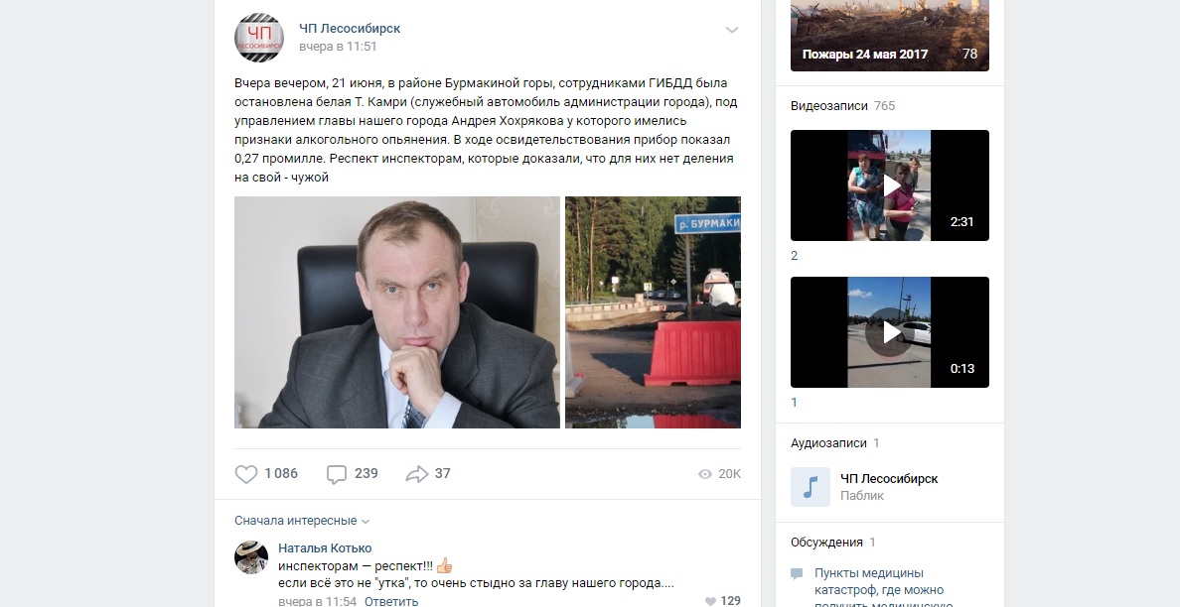Click Наталья Котько's profile avatar
Screen dimensions: 1180x607
click(251, 557)
